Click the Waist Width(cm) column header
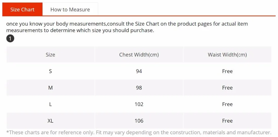278x137 pixels. 227,55
